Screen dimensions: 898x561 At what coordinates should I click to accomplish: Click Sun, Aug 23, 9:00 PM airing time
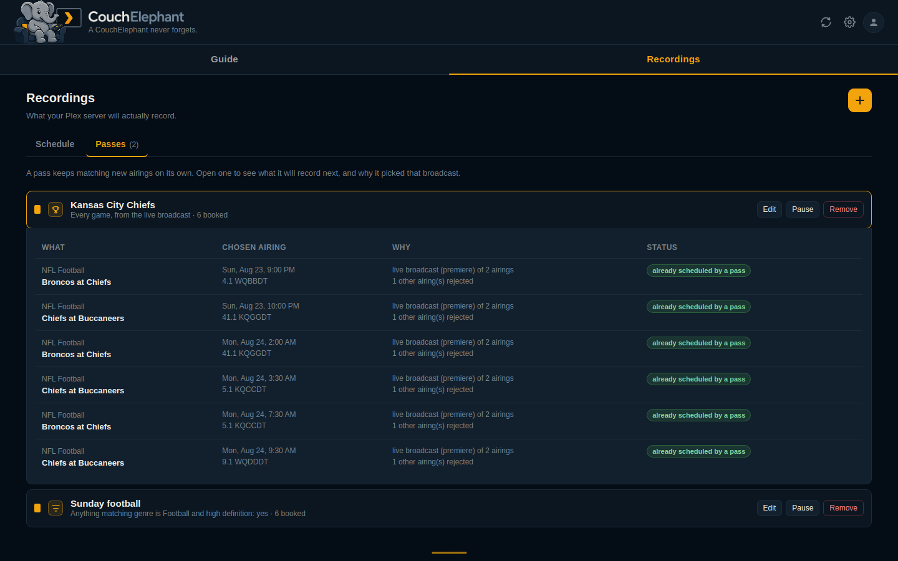coord(259,270)
